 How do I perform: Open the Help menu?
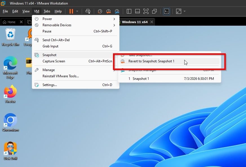point(58,11)
